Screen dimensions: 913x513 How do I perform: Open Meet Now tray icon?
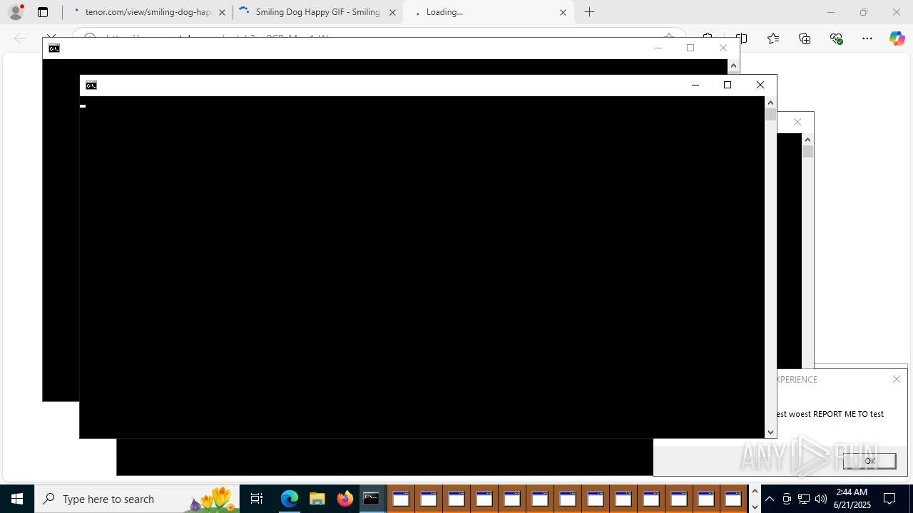click(x=787, y=499)
